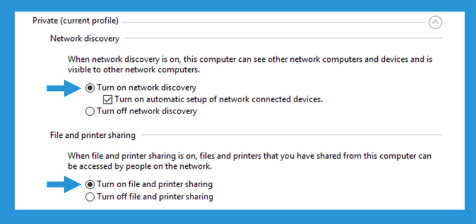
Task: Click the File and printer sharing section heading
Action: point(93,135)
